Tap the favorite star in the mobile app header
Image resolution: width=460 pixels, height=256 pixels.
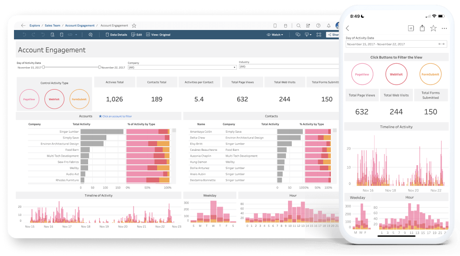(433, 28)
